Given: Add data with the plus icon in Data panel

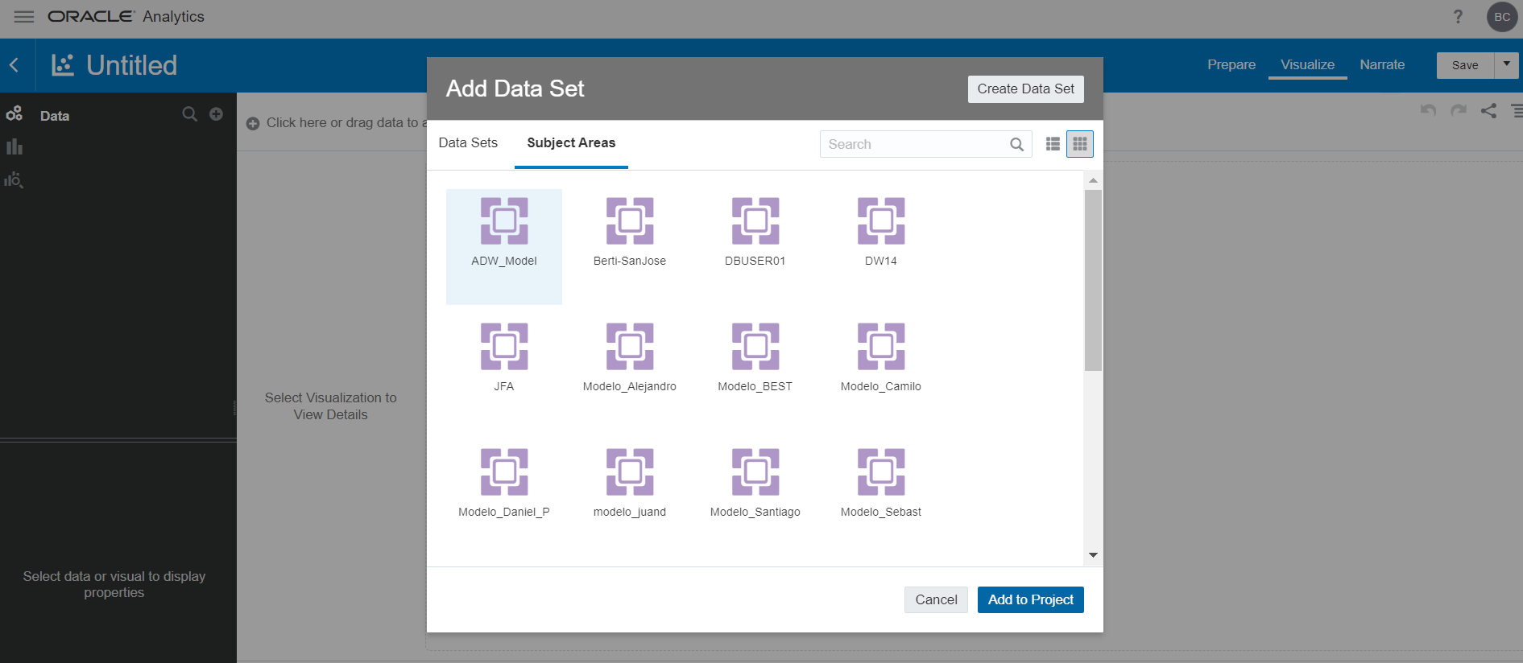Looking at the screenshot, I should [216, 114].
